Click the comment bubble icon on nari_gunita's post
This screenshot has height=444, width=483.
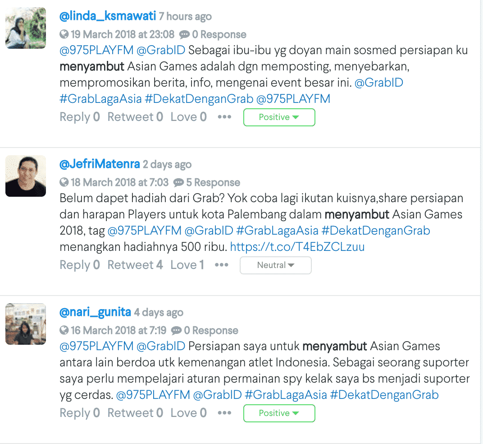coord(176,331)
